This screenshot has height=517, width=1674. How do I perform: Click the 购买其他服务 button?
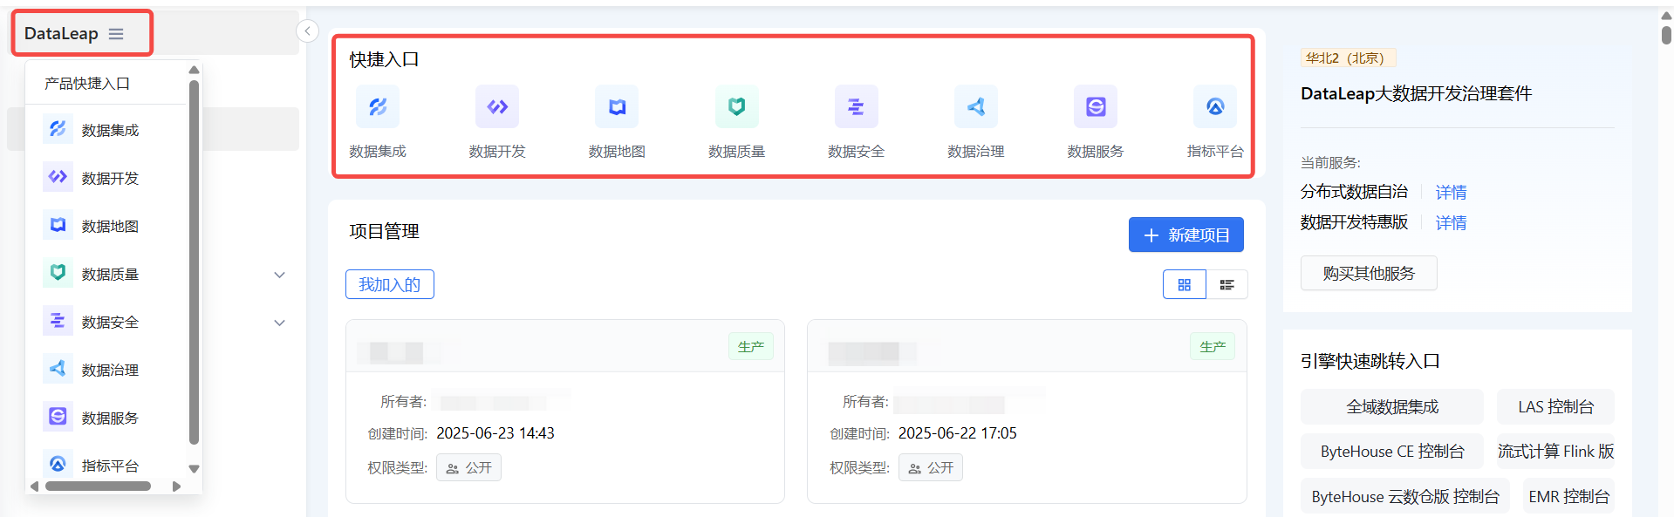[x=1369, y=273]
